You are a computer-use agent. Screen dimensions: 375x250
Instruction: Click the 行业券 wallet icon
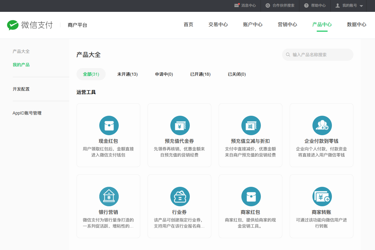pos(180,197)
